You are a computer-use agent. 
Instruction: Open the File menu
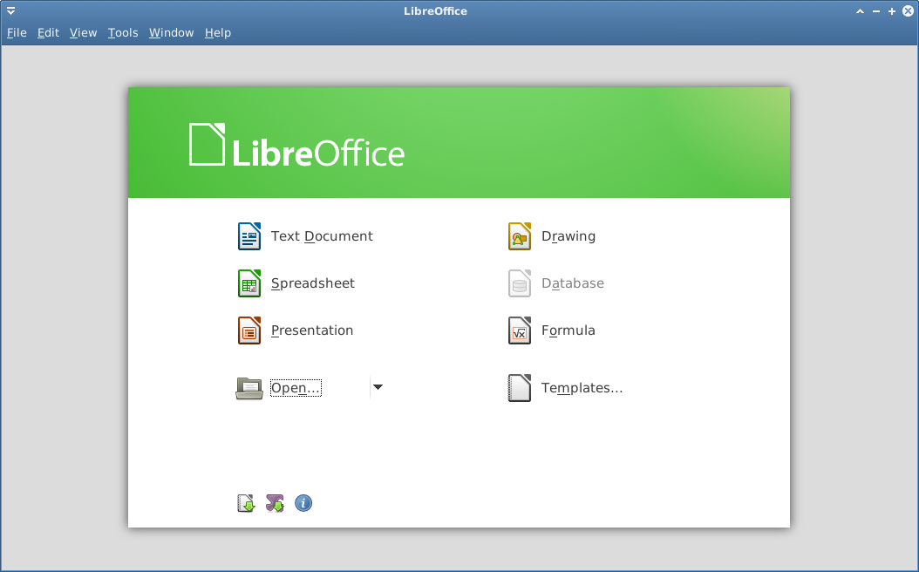[x=17, y=33]
